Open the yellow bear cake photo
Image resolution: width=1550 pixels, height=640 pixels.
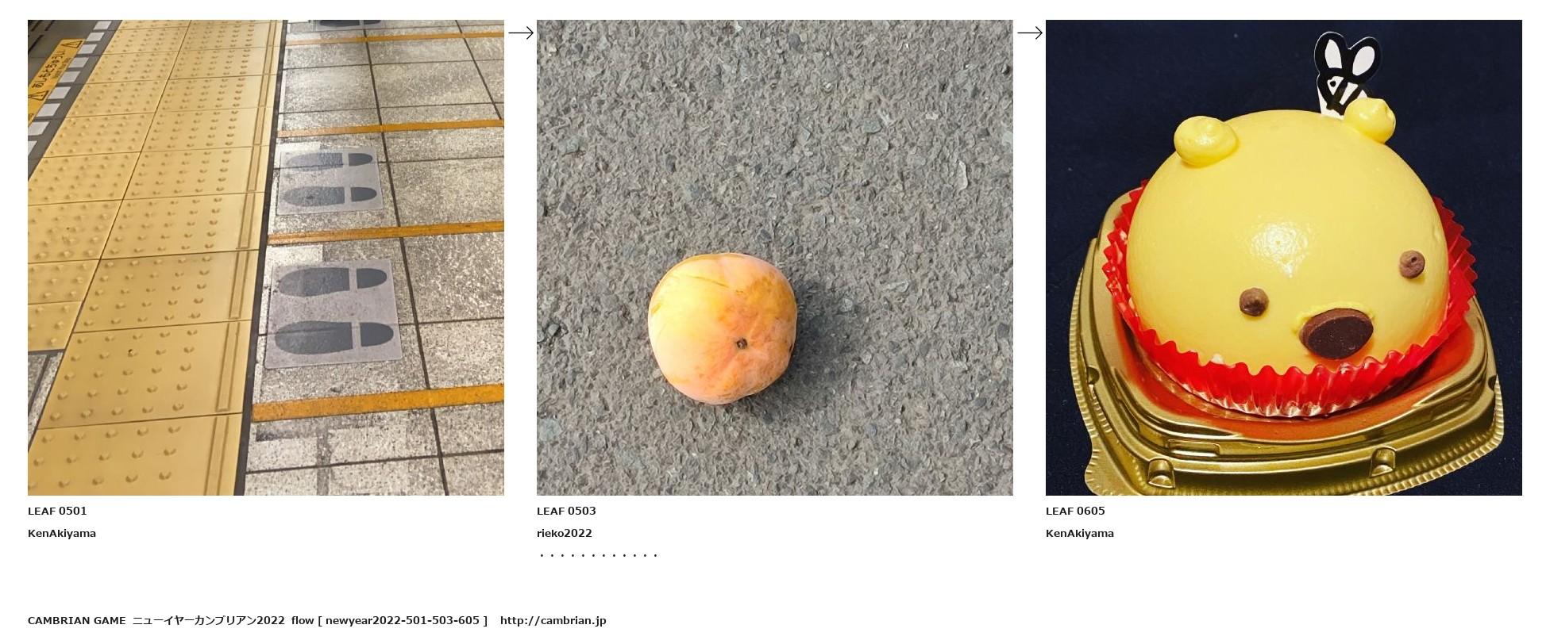[1284, 258]
